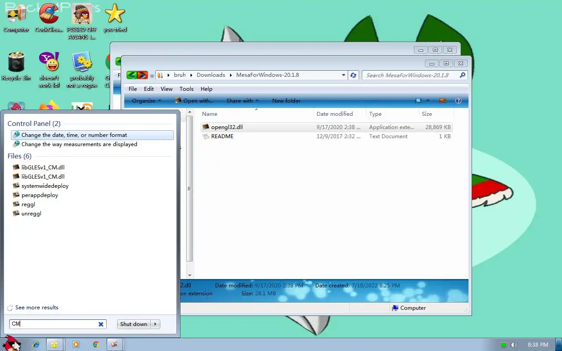This screenshot has height=351, width=562.
Task: Click the folder icon in address bar
Action: [x=160, y=75]
